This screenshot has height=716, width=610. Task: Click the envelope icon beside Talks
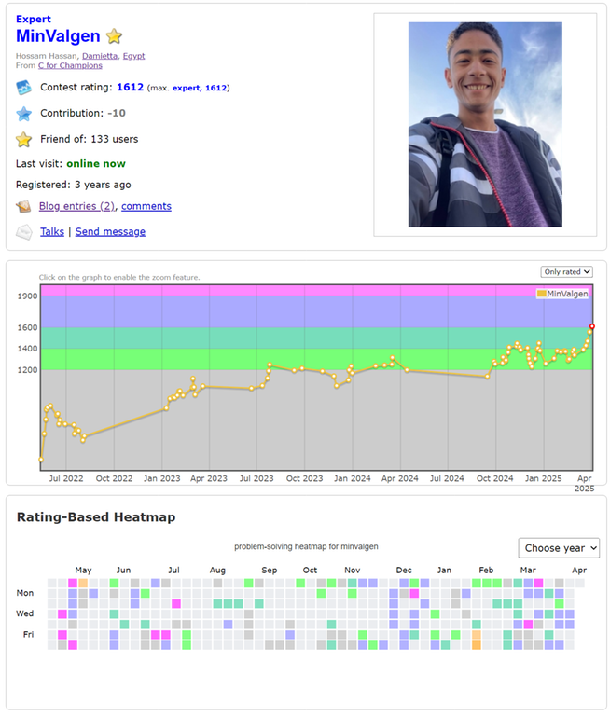point(24,232)
